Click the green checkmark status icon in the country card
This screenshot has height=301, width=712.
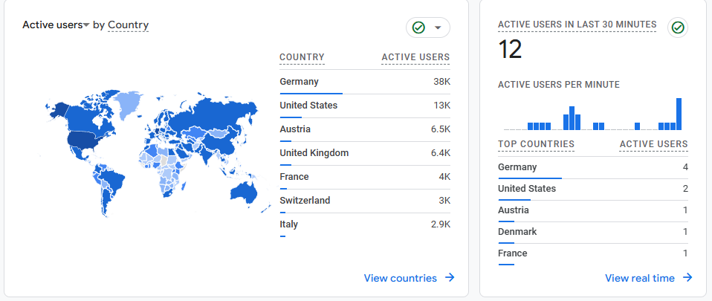tap(418, 27)
